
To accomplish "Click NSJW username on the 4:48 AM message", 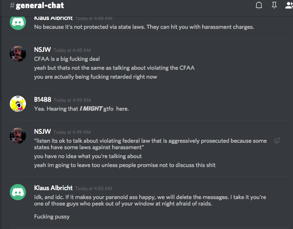I will (x=42, y=50).
